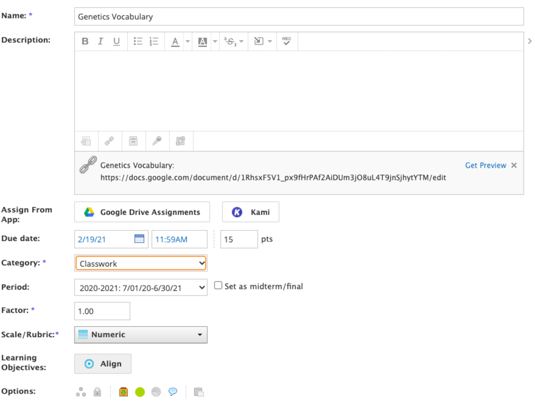Viewport: 535px width, 403px height.
Task: Open the Period dropdown 2020-2021
Action: pos(141,288)
